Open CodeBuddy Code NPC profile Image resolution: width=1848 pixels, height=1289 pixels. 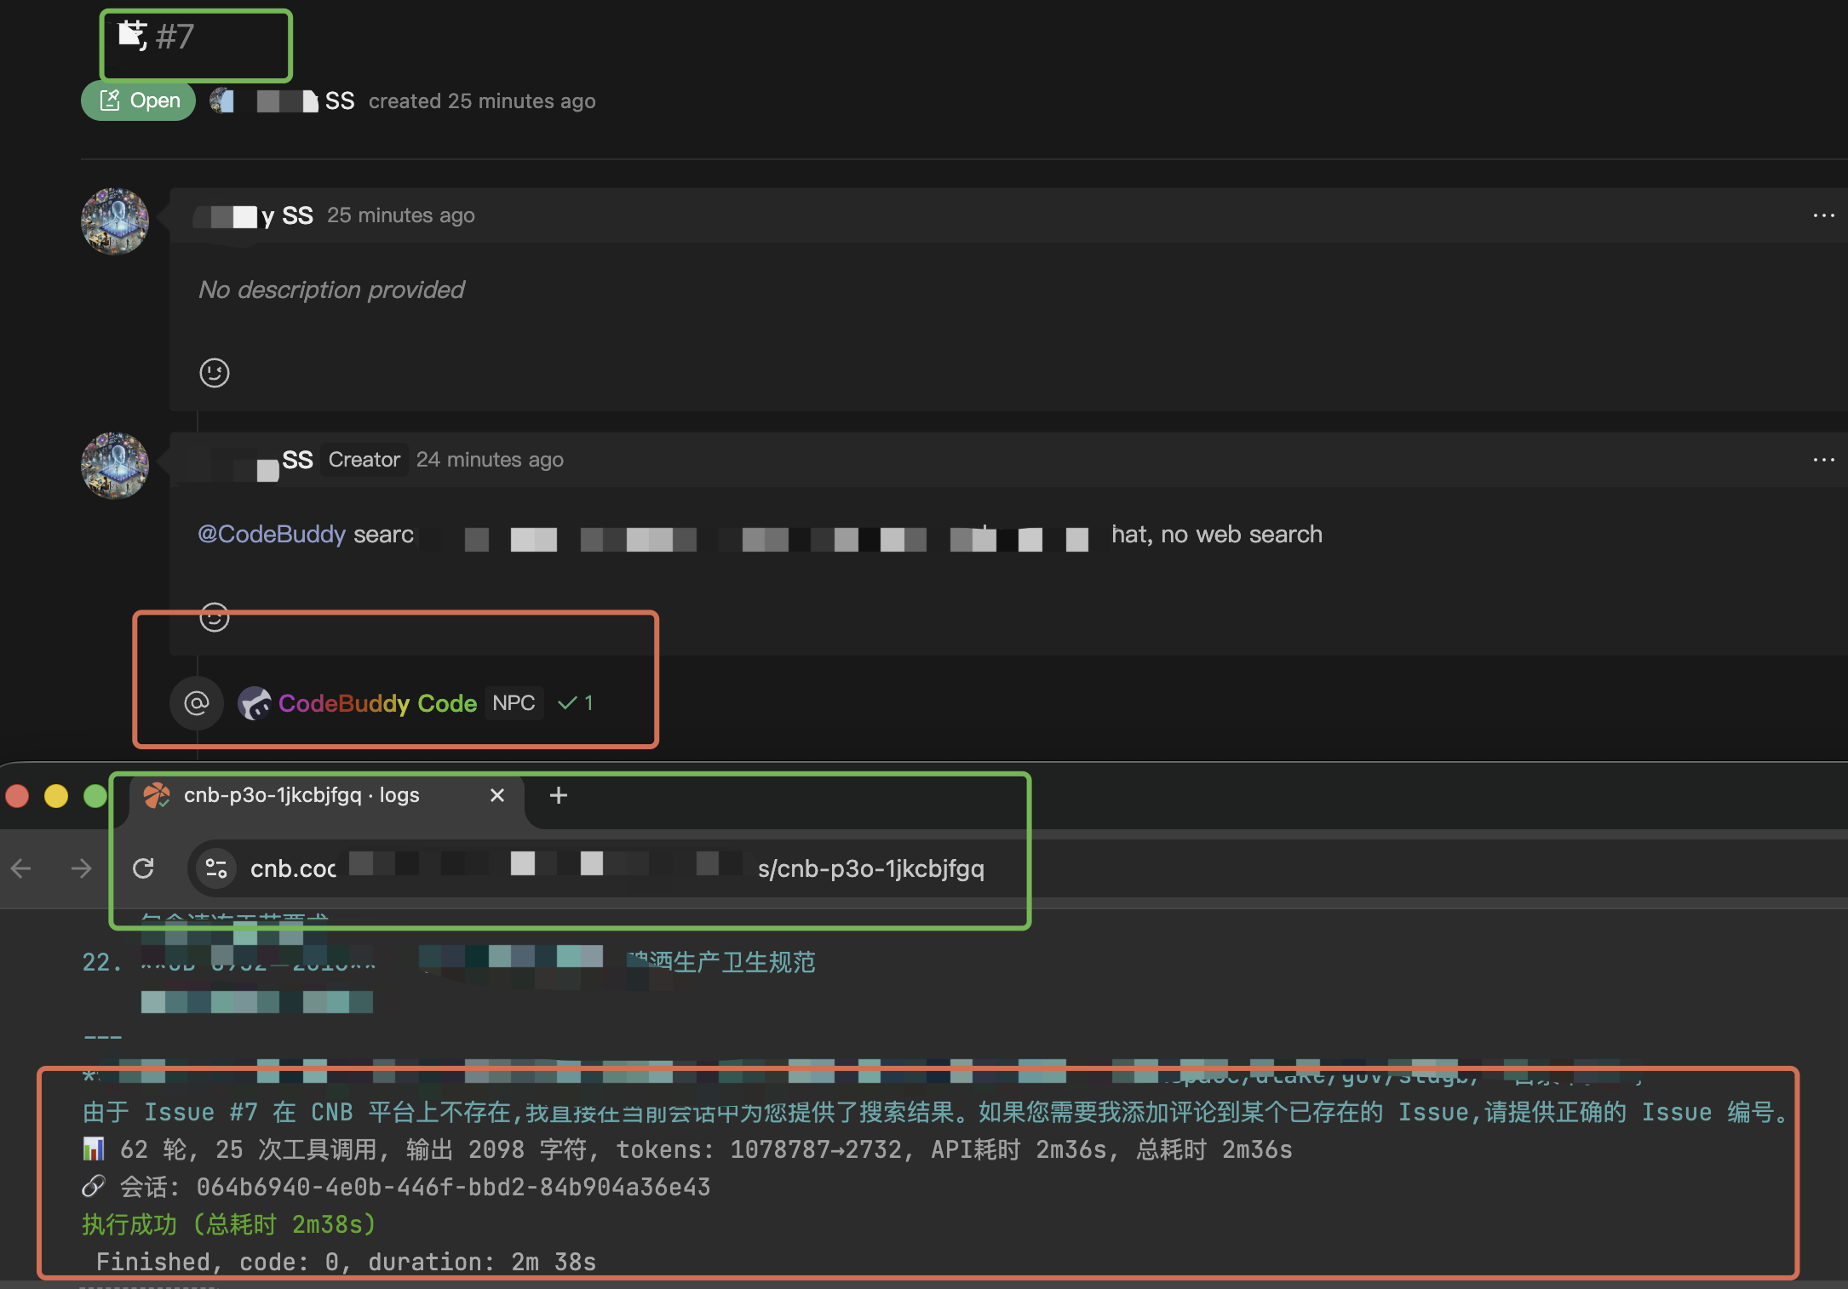[x=376, y=703]
